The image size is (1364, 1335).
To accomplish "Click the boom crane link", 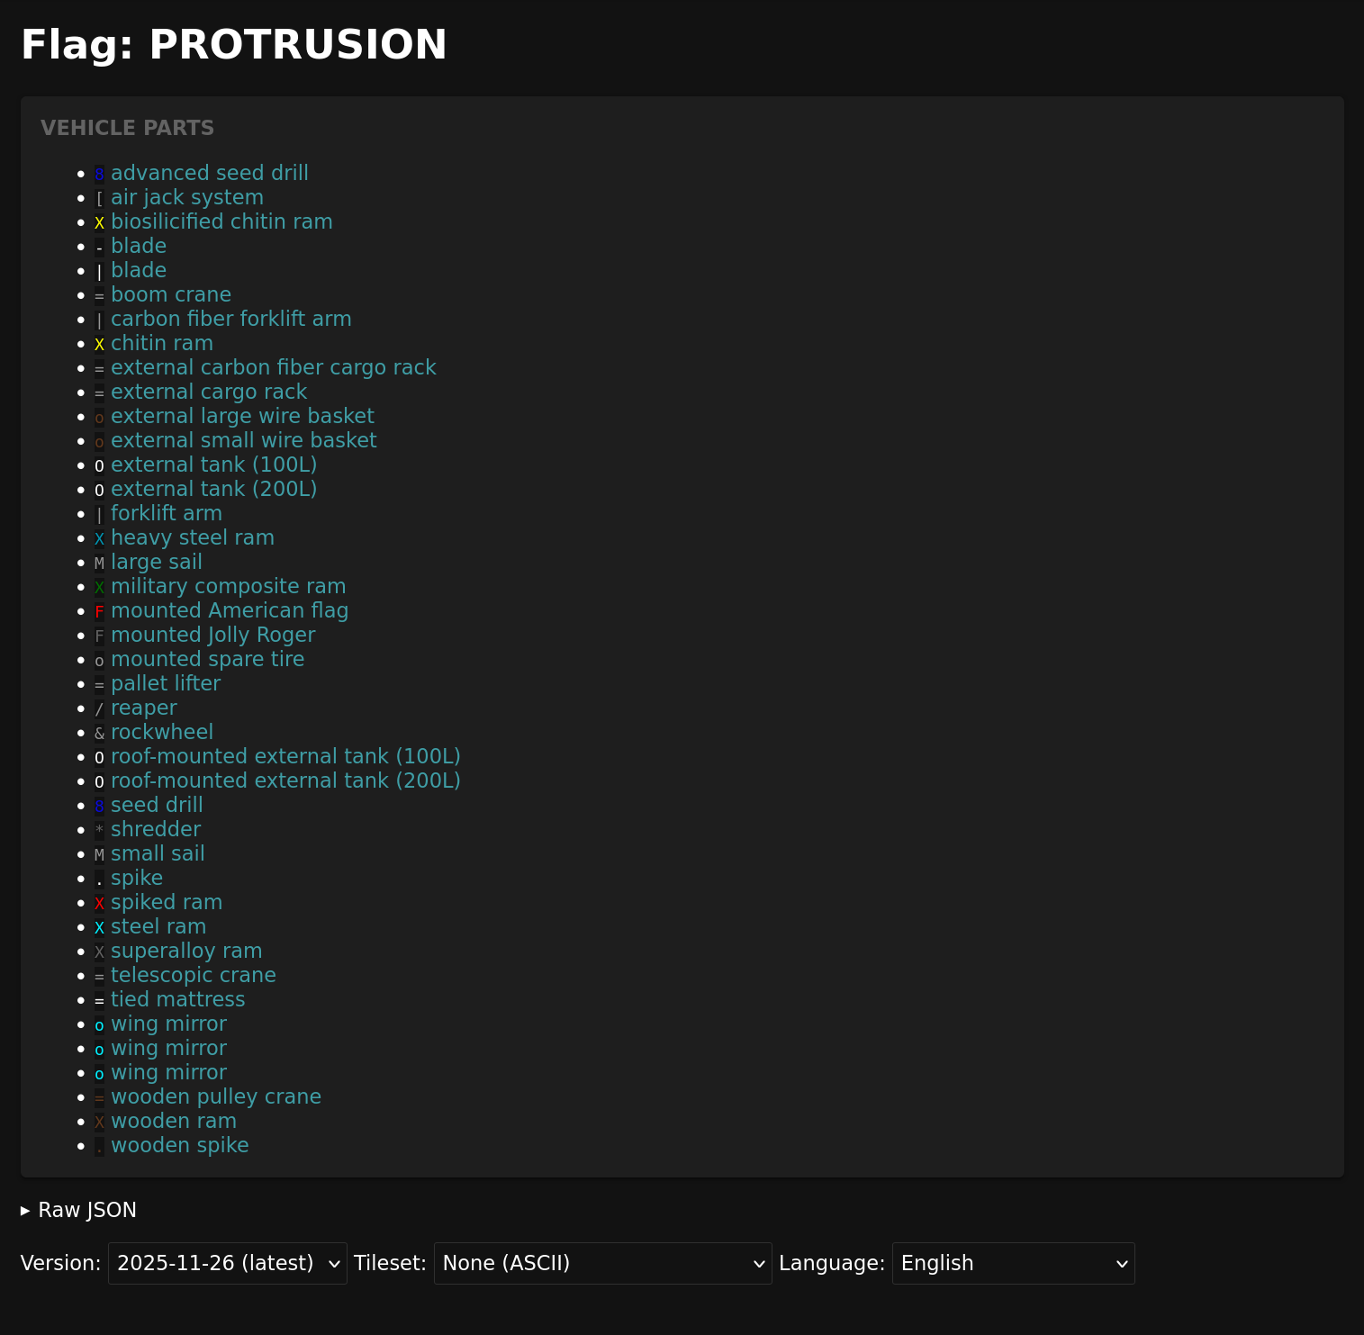I will coord(171,294).
